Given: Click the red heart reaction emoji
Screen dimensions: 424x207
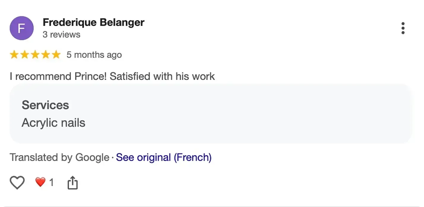Looking at the screenshot, I should [x=41, y=182].
